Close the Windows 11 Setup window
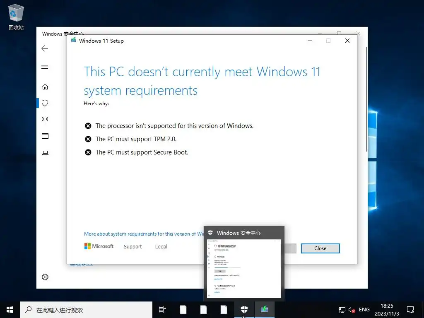Screen dimensions: 424x318 [347, 41]
